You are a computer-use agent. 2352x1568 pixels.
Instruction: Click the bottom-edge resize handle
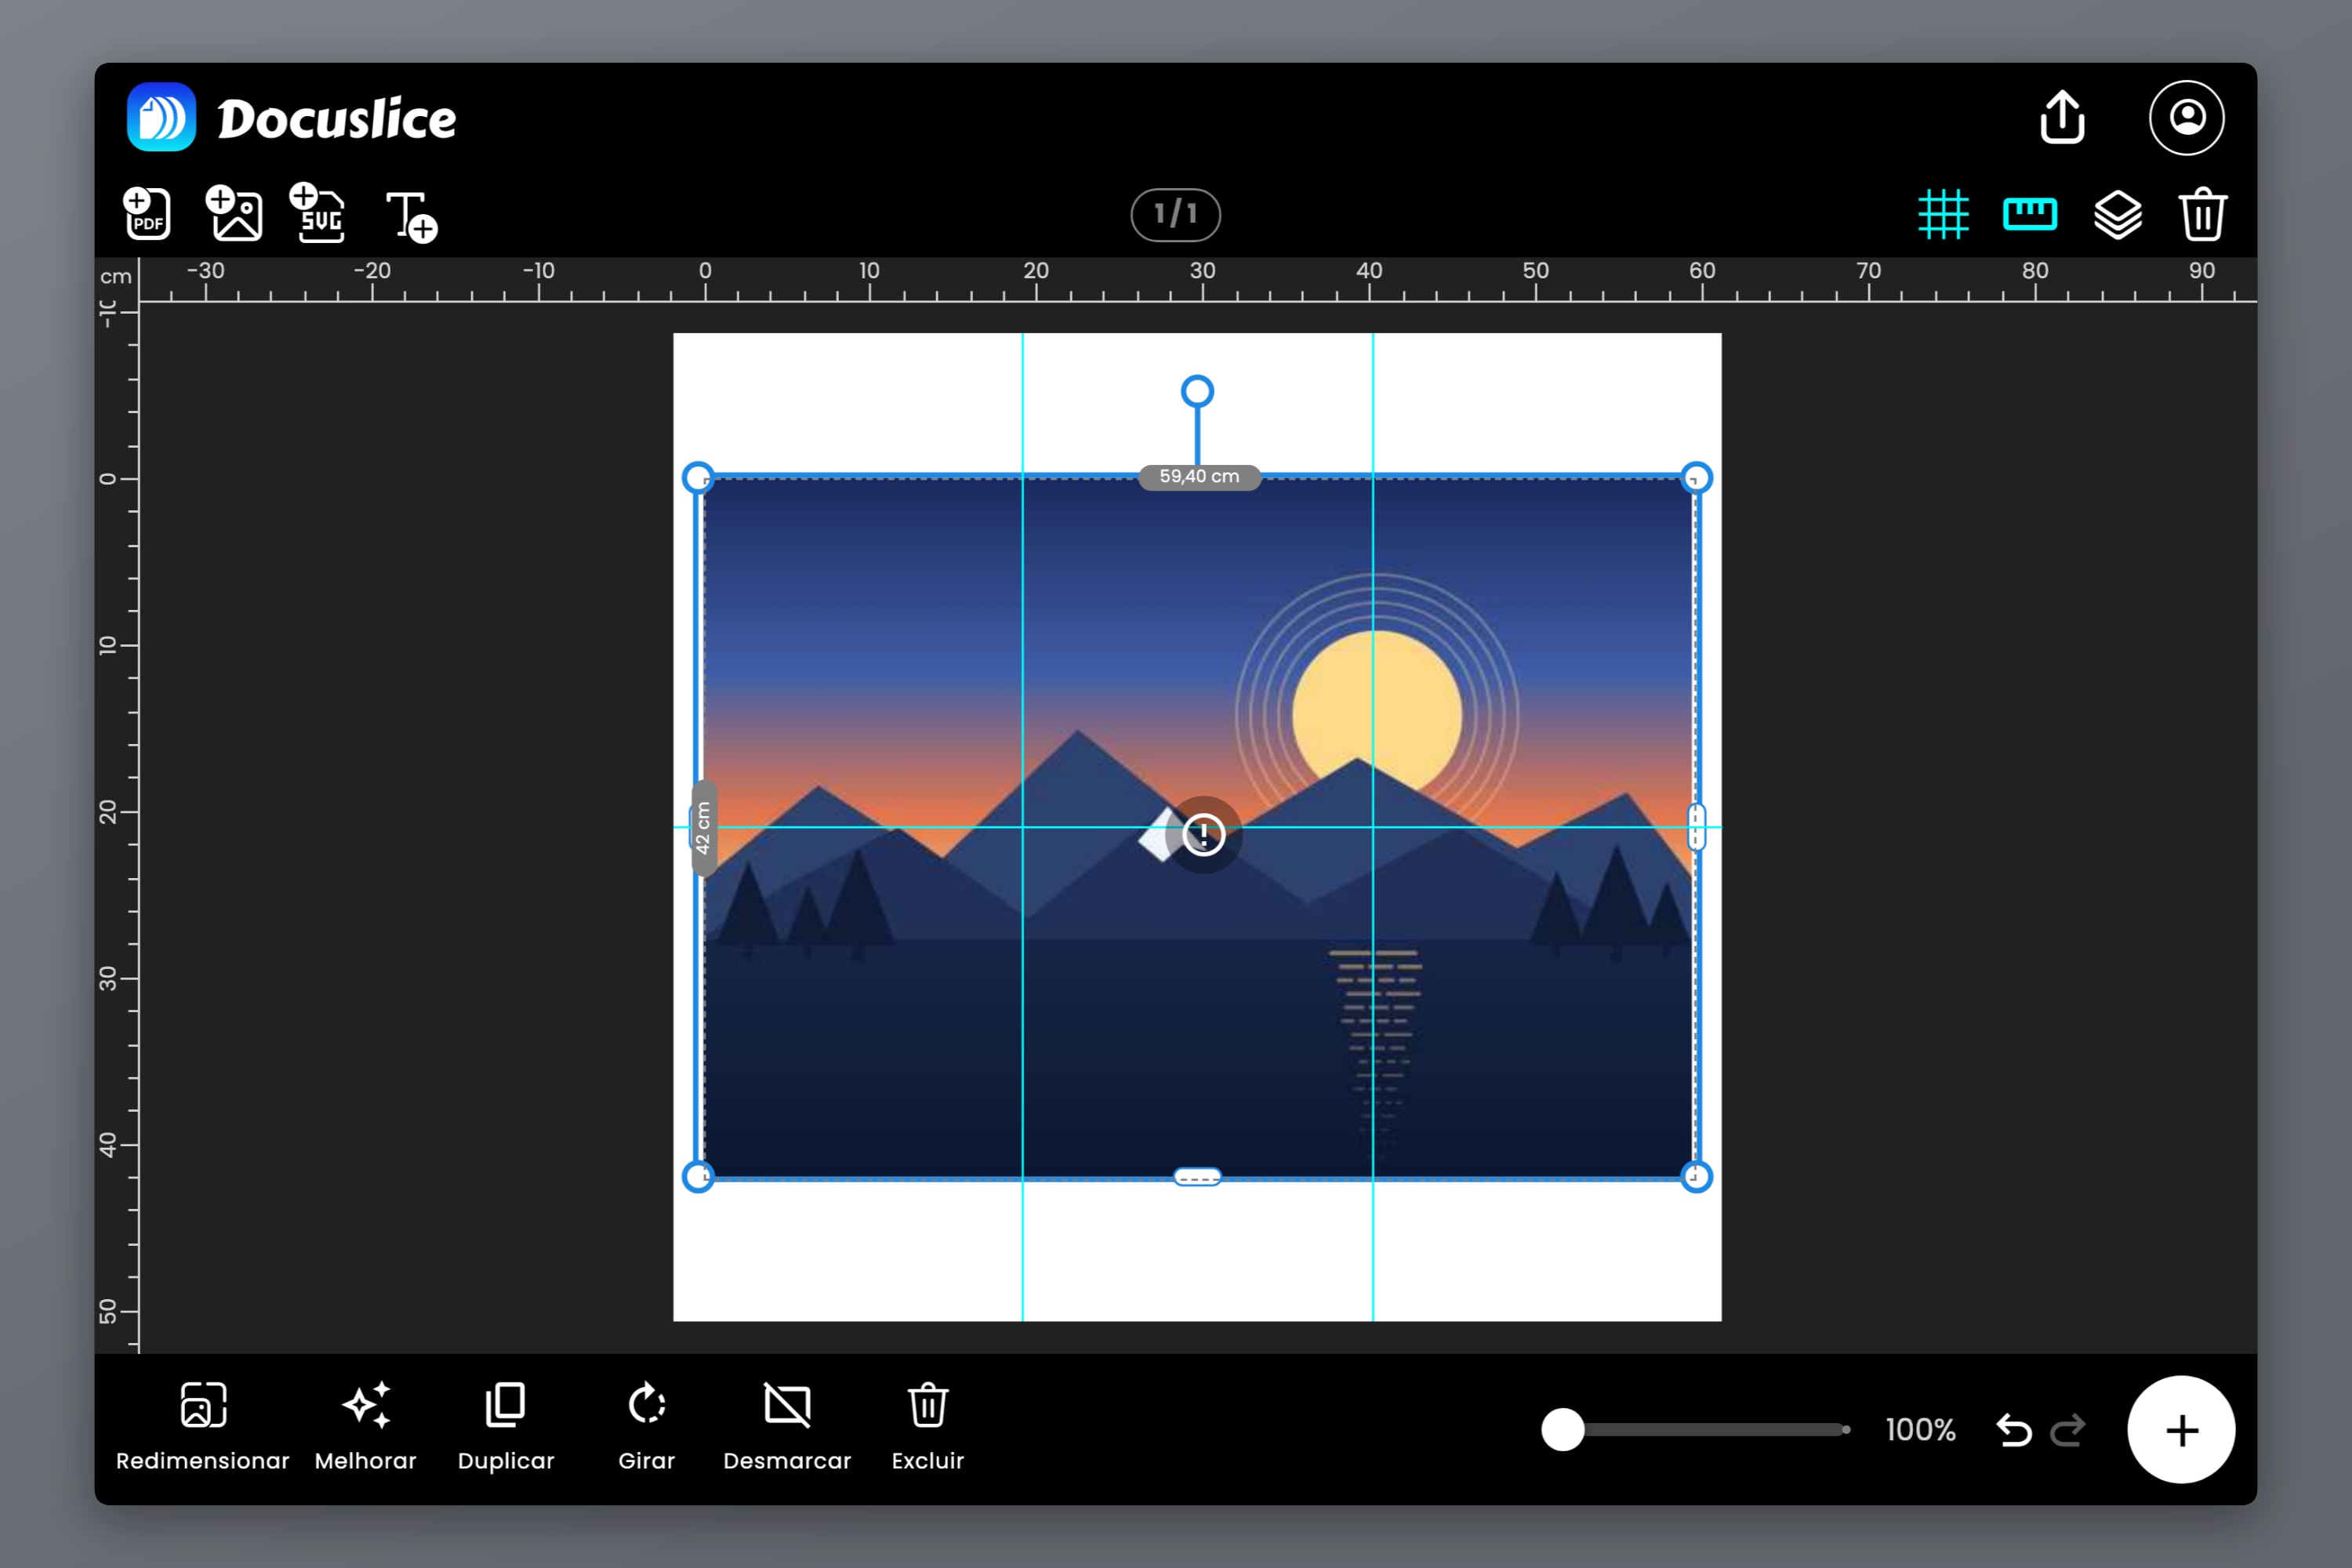pos(1197,1177)
